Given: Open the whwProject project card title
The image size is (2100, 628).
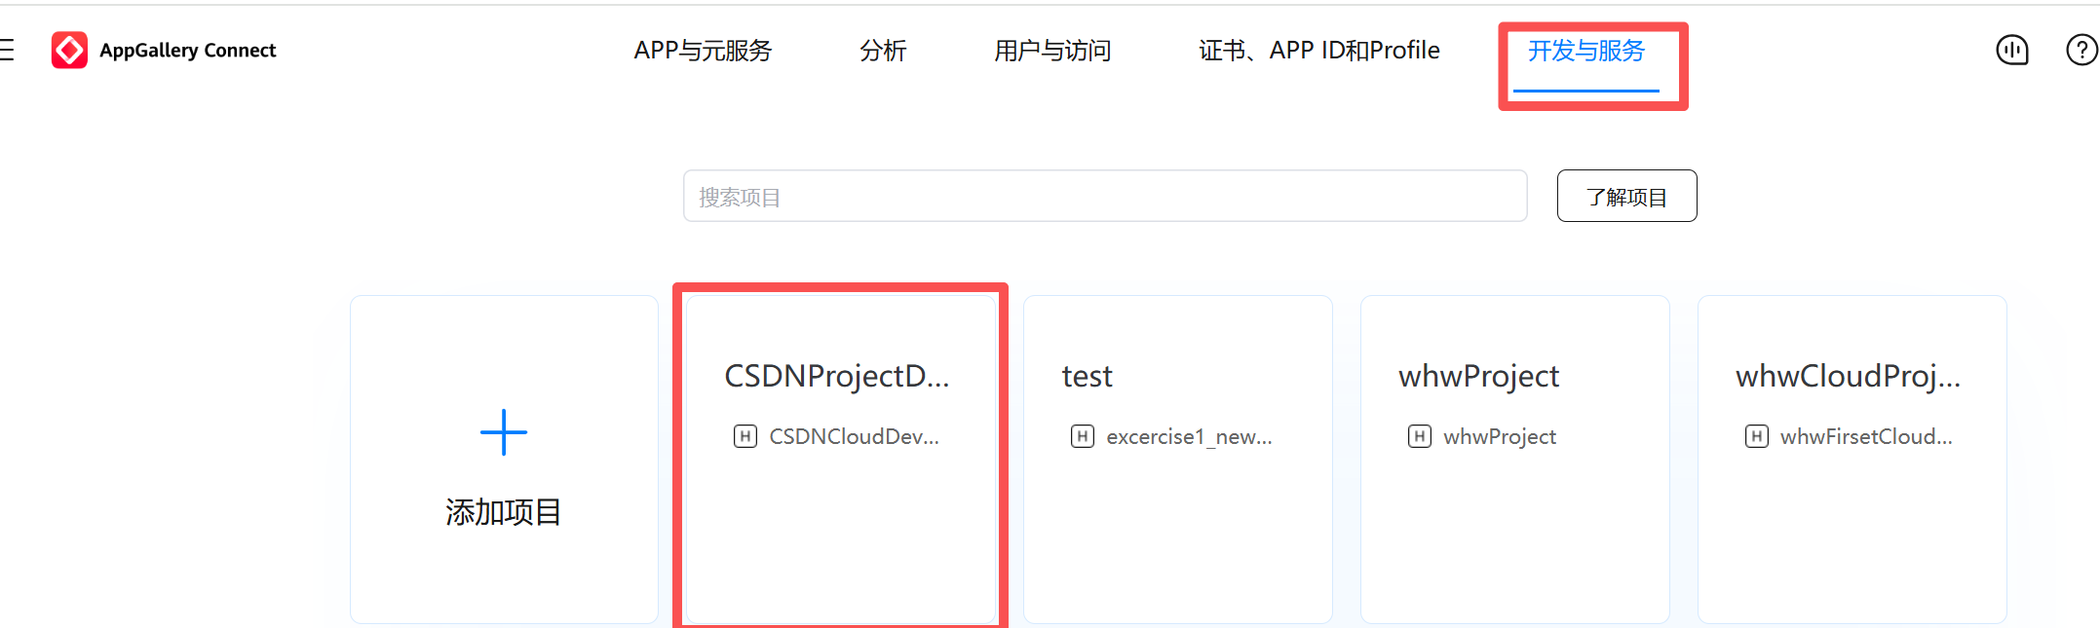Looking at the screenshot, I should click(1479, 376).
